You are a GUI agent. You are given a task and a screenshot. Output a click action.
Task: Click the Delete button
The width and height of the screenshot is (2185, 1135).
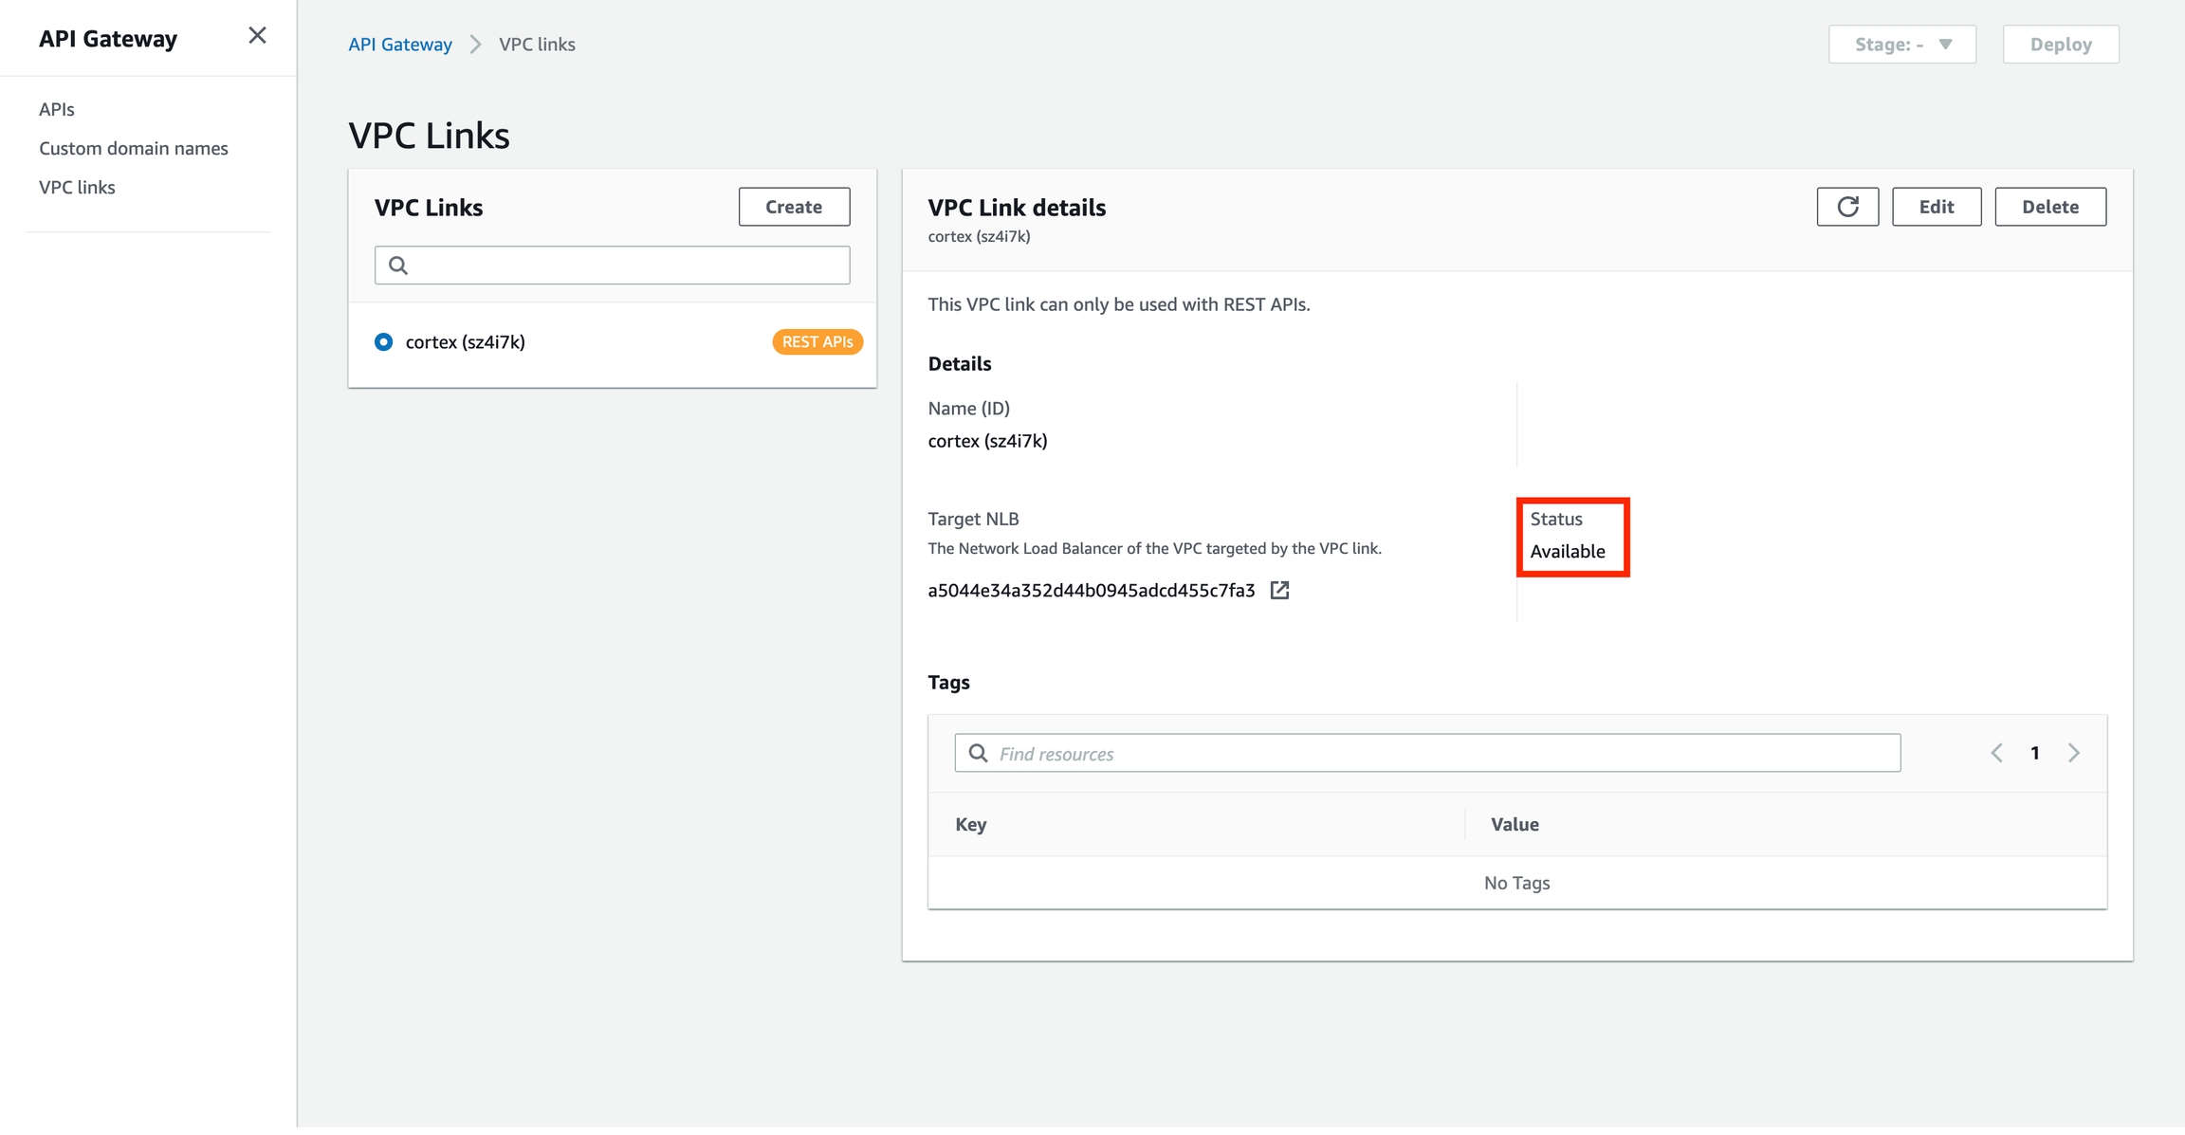(x=2049, y=207)
